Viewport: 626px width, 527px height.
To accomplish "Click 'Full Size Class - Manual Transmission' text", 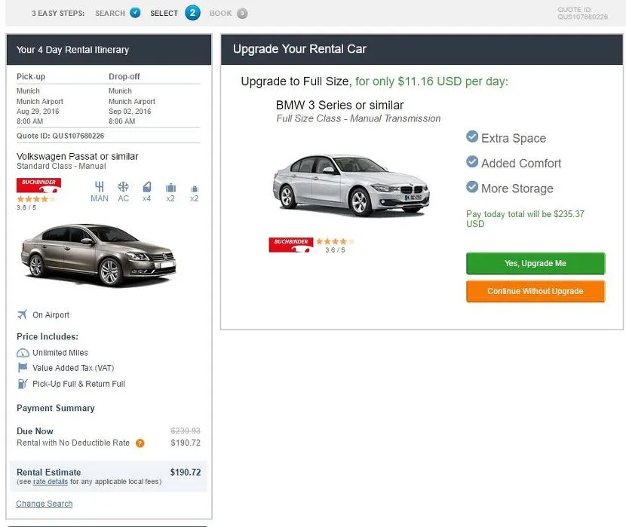I will click(358, 118).
